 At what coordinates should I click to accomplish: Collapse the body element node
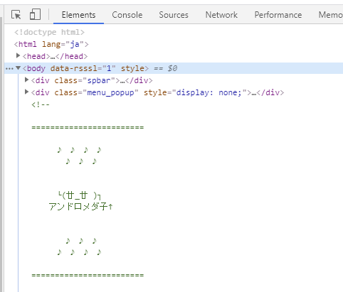tap(18, 68)
